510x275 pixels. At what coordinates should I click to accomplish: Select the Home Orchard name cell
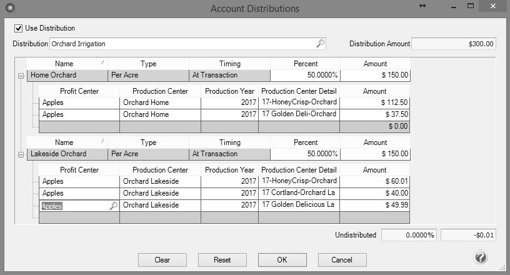point(67,76)
